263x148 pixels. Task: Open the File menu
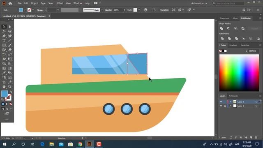pos(20,3)
